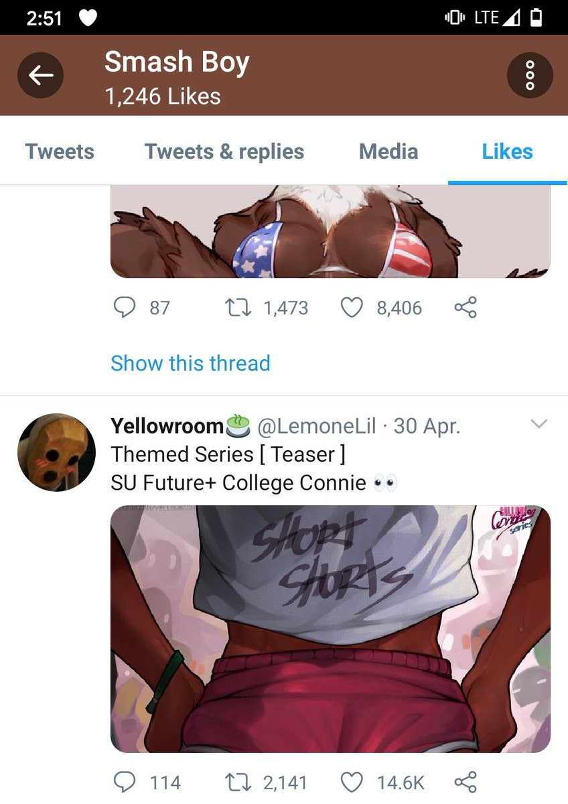Open Yellowroom's profile avatar
The image size is (568, 804).
[57, 452]
